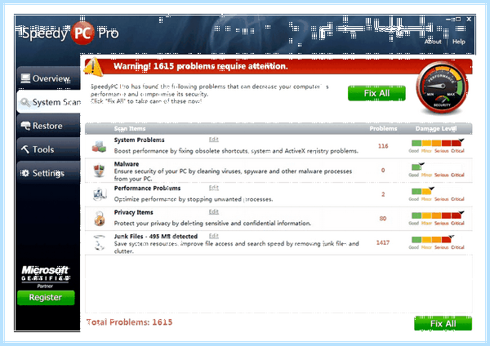This screenshot has width=490, height=346.
Task: Click the Performance Problems count of 2
Action: pos(383,194)
